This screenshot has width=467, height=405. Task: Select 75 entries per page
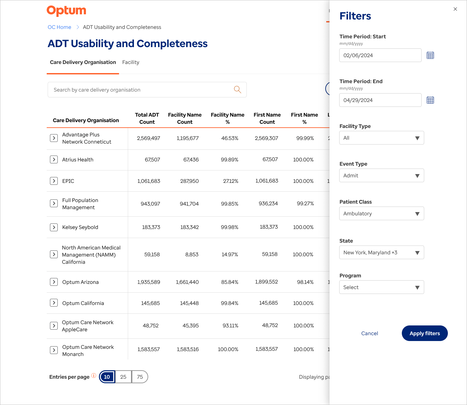coord(140,377)
